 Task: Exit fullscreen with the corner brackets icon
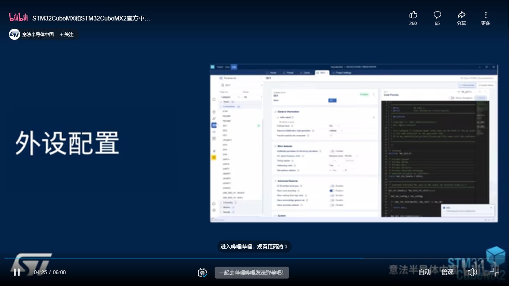pos(494,272)
